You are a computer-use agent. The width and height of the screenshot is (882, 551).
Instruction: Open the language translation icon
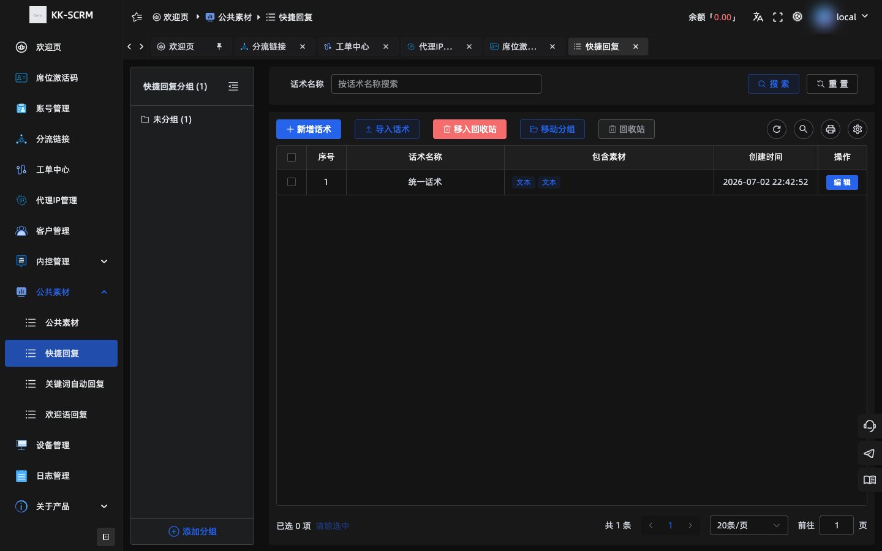[758, 17]
